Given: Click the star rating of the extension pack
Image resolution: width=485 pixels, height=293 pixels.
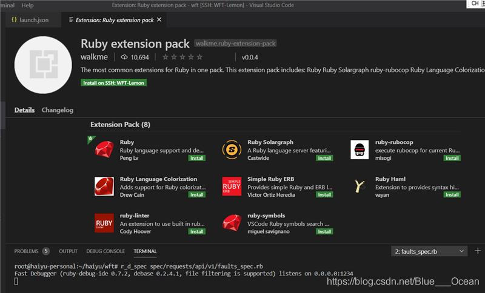Looking at the screenshot, I should (x=182, y=57).
